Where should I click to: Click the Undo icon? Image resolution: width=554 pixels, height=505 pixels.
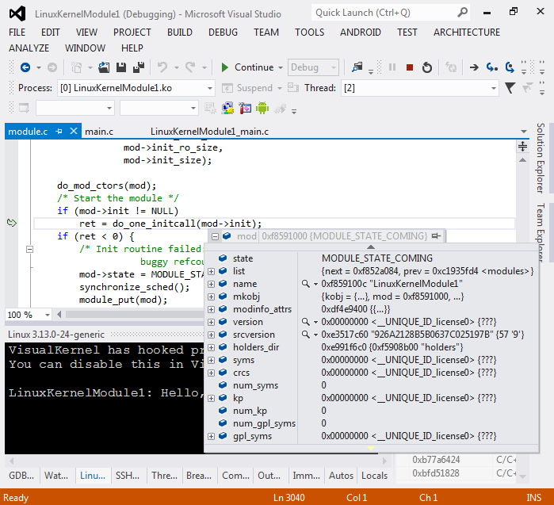[162, 67]
